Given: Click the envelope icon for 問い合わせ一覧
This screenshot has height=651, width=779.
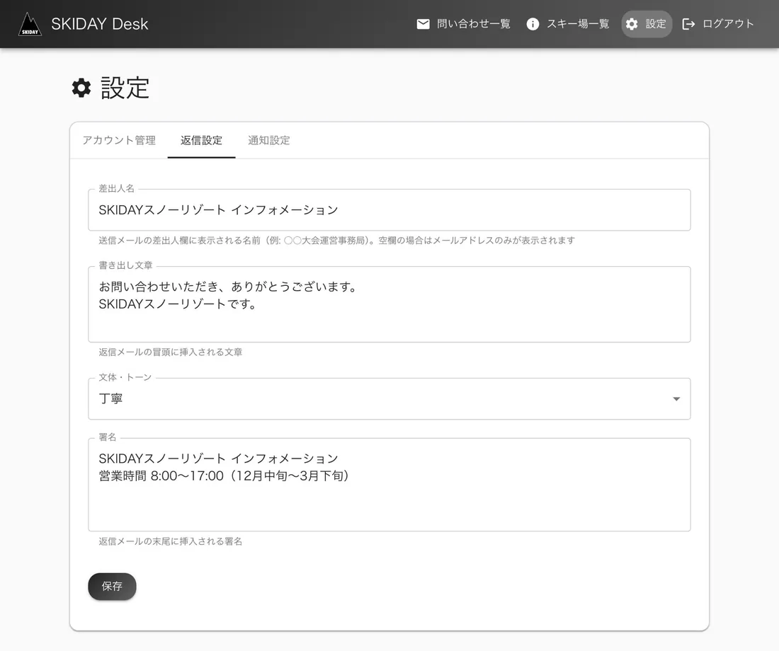Looking at the screenshot, I should tap(423, 24).
